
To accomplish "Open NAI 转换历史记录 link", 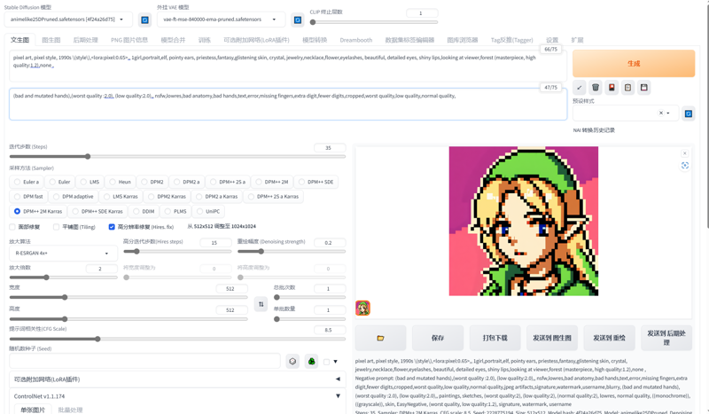I will [x=594, y=130].
